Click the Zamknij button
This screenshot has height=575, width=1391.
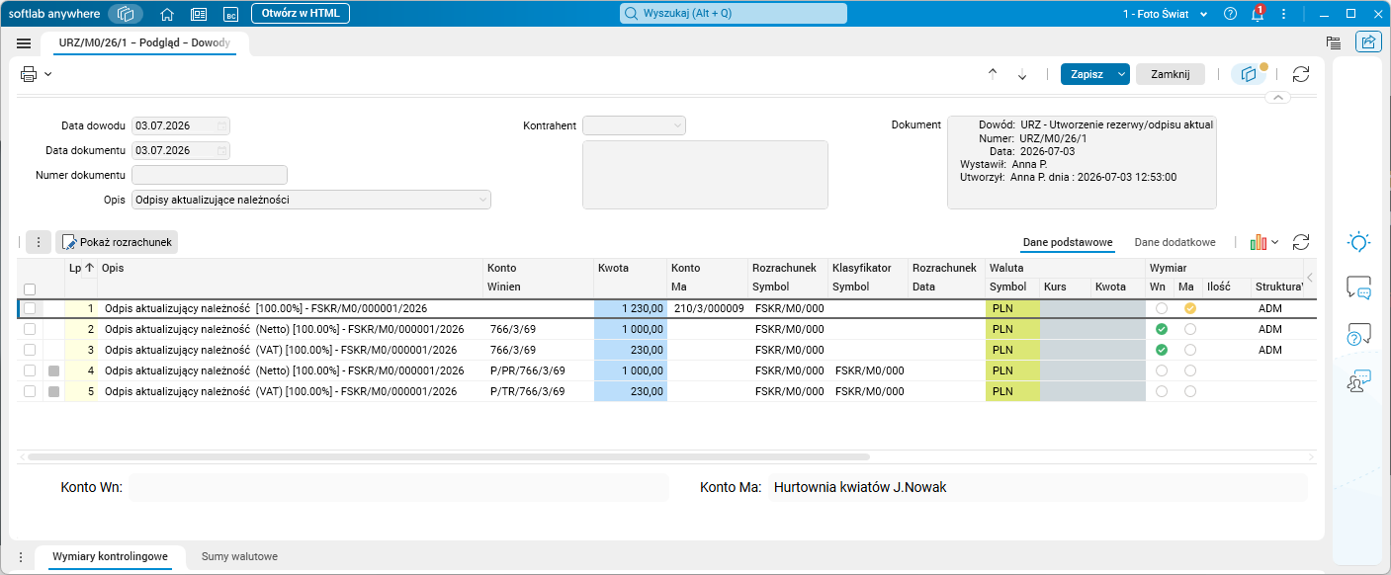click(x=1170, y=74)
